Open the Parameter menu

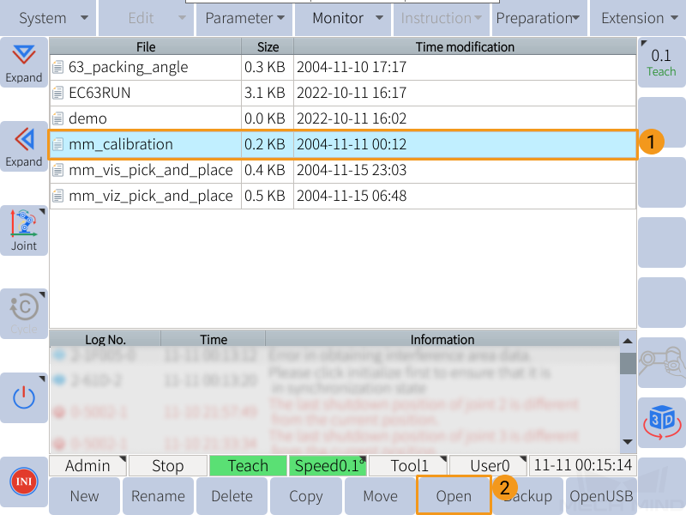coord(244,18)
